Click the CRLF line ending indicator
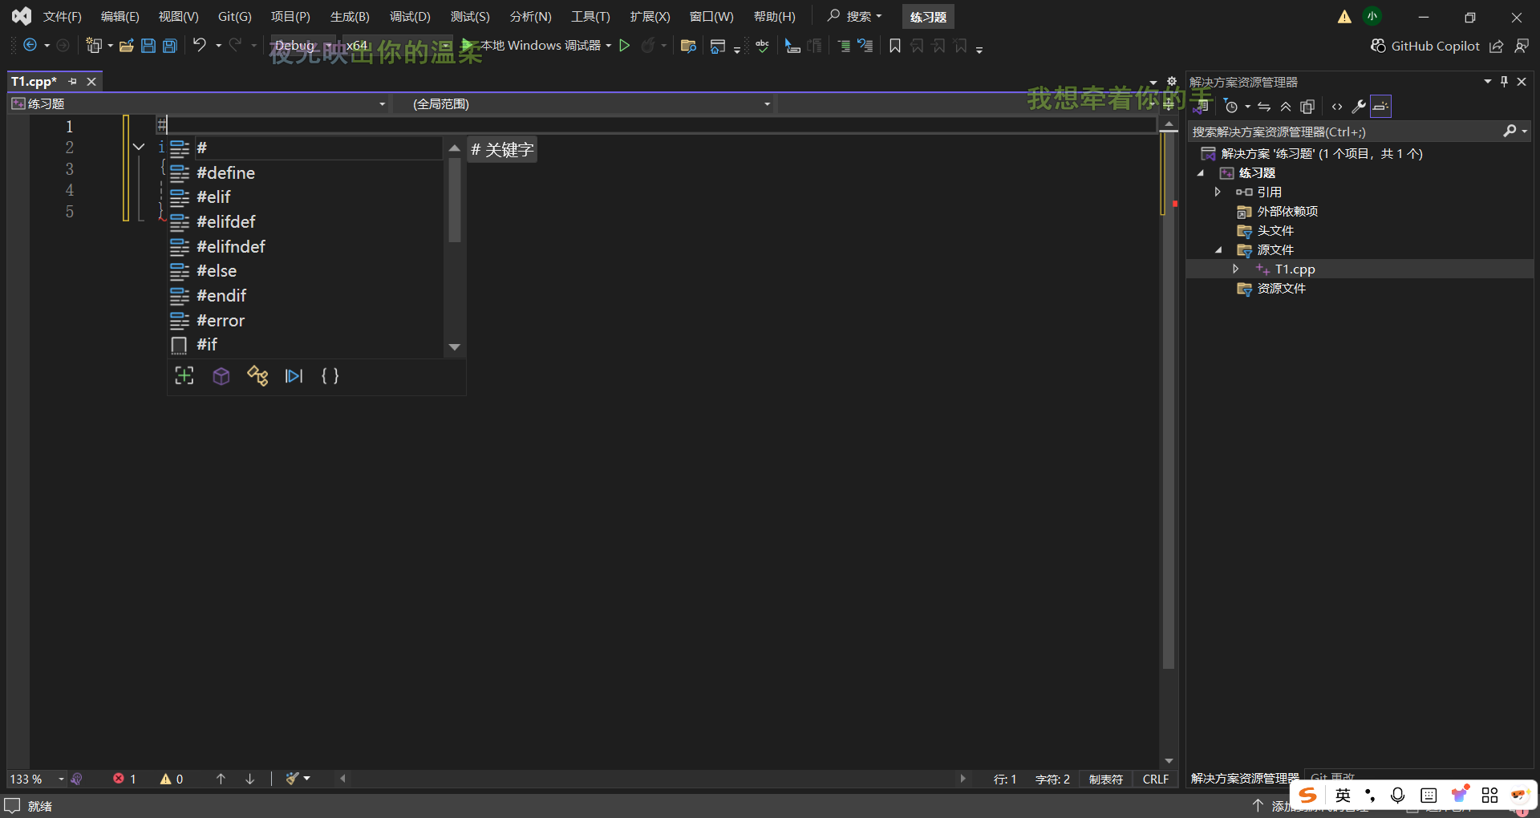 point(1156,780)
